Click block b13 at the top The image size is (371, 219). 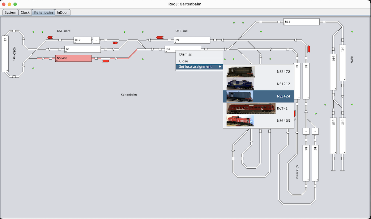(x=301, y=22)
